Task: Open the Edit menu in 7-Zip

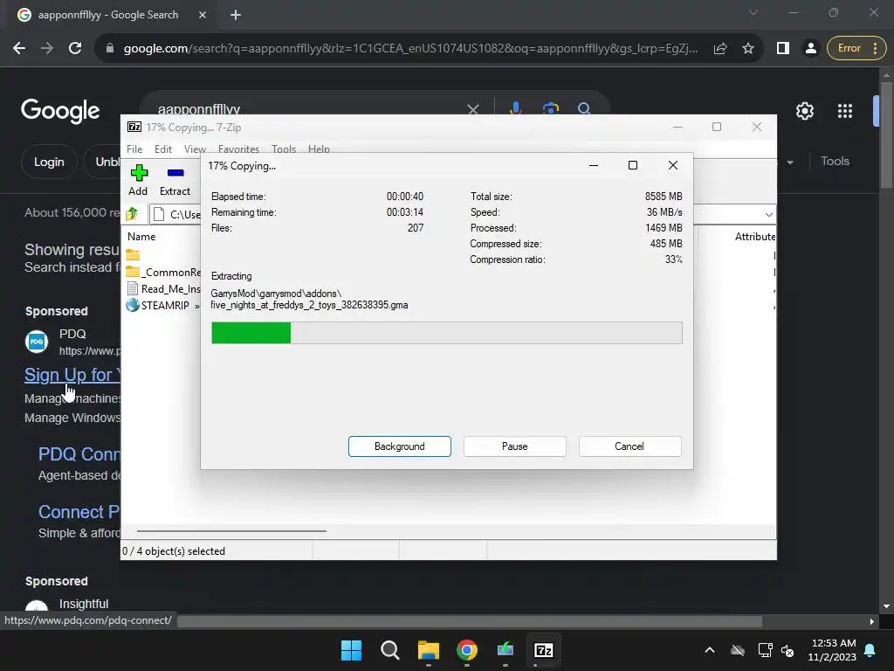Action: 163,149
